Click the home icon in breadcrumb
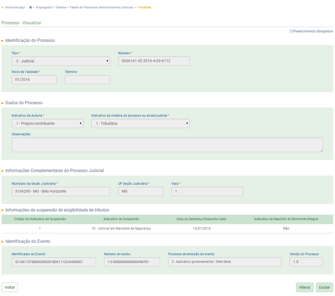The width and height of the screenshot is (335, 296). pyautogui.click(x=31, y=7)
